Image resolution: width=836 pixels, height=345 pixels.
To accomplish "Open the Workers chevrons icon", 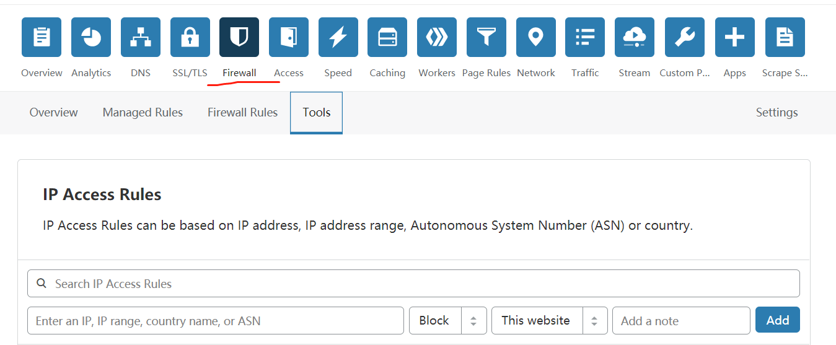I will coord(437,37).
